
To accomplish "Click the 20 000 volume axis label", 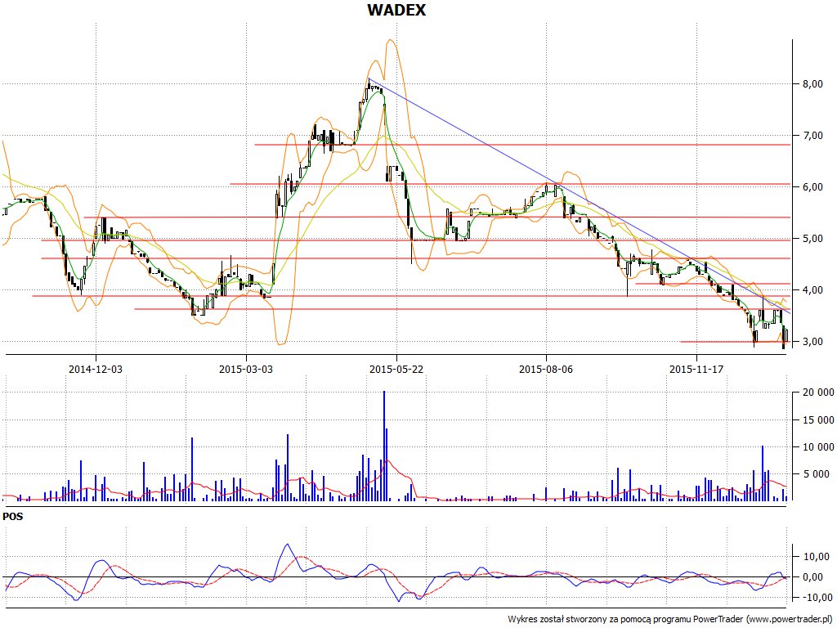I will pyautogui.click(x=817, y=393).
